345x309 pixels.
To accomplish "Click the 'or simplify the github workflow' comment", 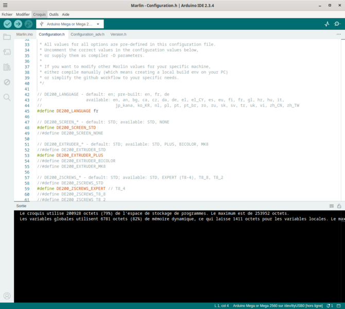I will (x=109, y=78).
